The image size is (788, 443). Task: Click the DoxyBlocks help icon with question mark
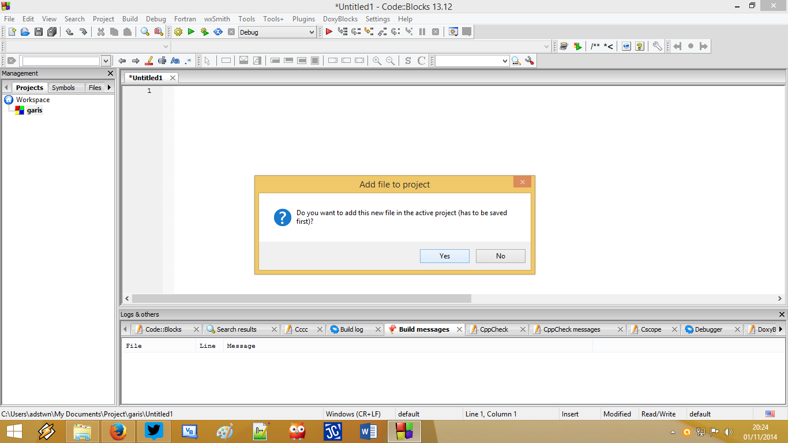click(639, 47)
